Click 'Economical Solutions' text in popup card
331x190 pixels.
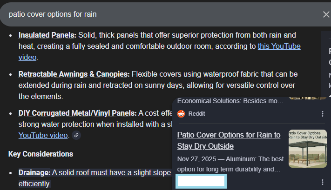point(230,101)
